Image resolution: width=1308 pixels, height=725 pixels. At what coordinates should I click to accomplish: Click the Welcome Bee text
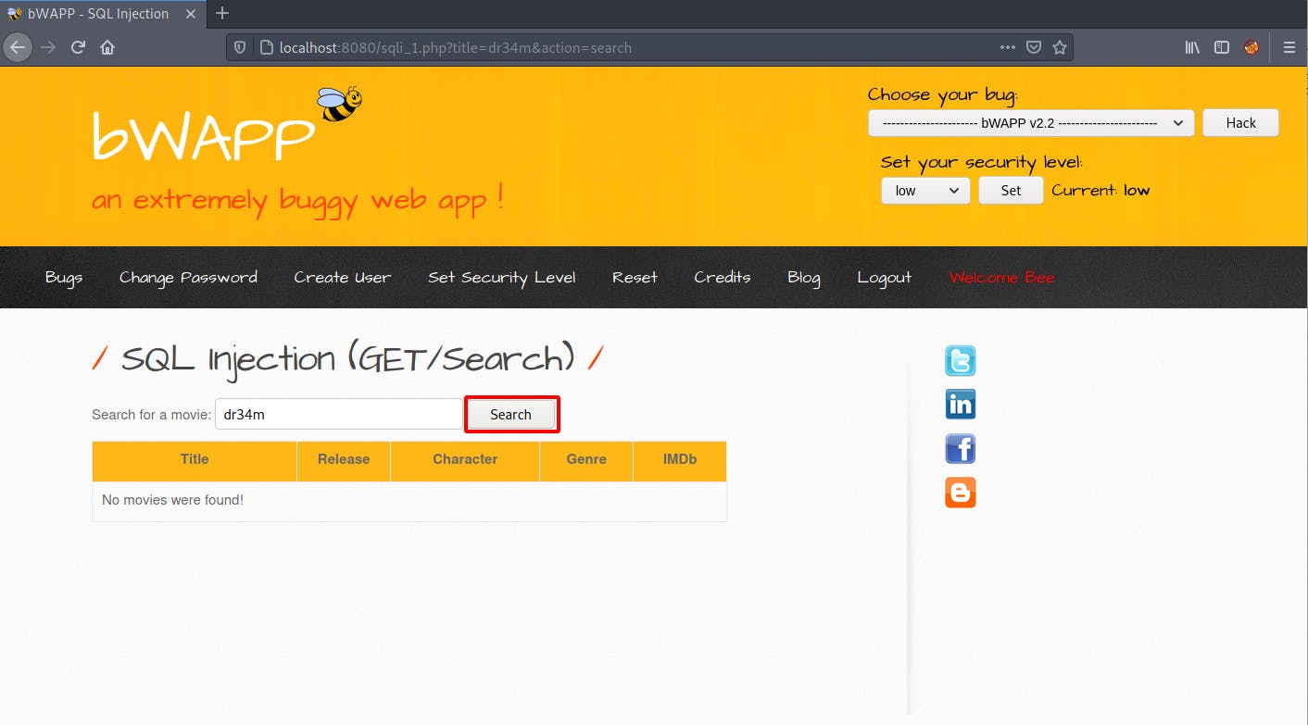click(1001, 277)
